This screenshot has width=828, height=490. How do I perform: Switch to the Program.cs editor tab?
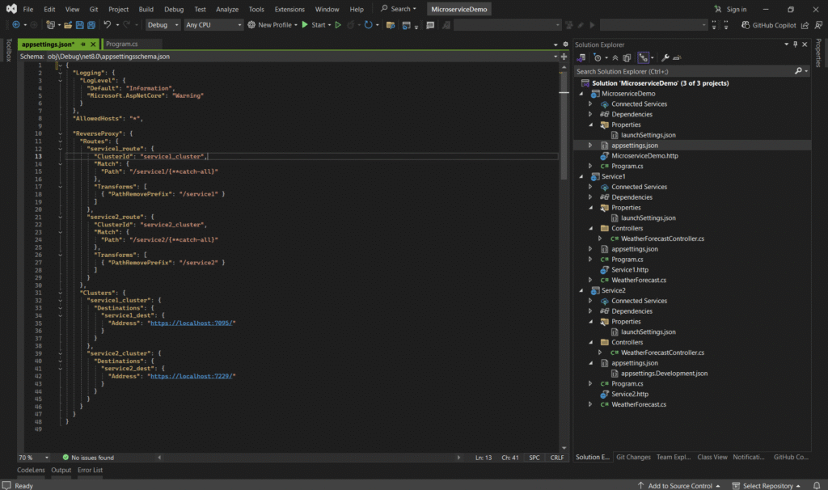tap(121, 44)
